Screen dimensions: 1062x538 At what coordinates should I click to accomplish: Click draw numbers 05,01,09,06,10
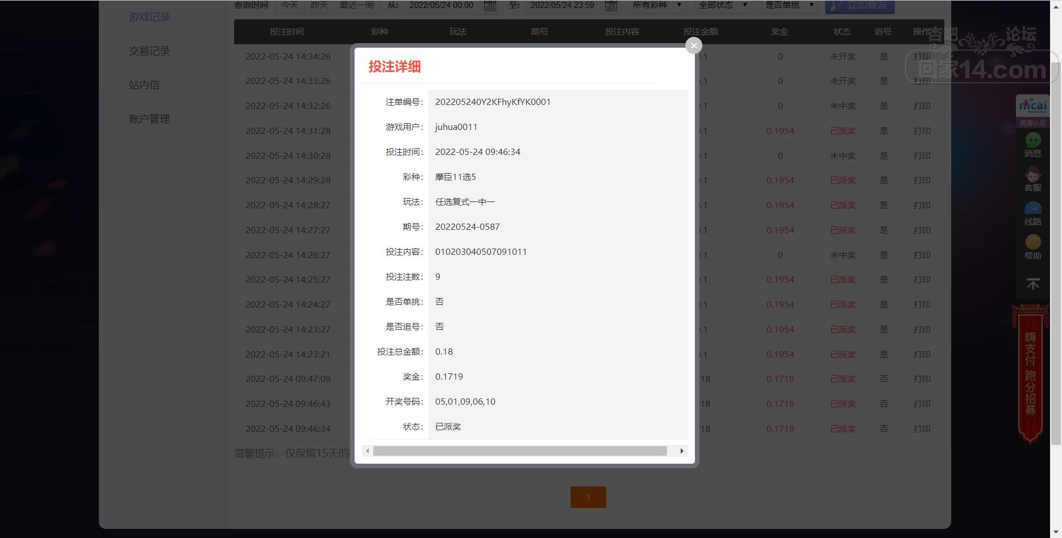pos(465,402)
